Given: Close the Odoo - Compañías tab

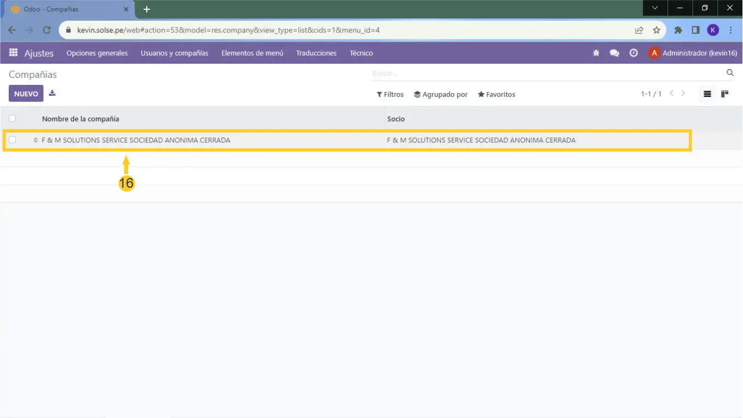Looking at the screenshot, I should pos(126,9).
